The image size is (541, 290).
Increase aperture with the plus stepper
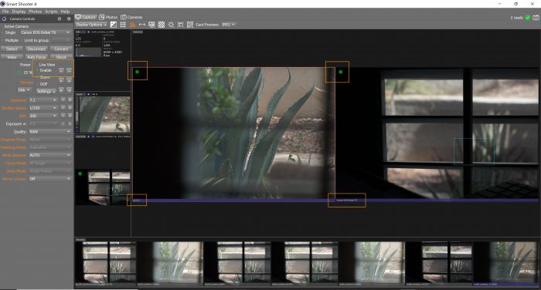click(70, 100)
